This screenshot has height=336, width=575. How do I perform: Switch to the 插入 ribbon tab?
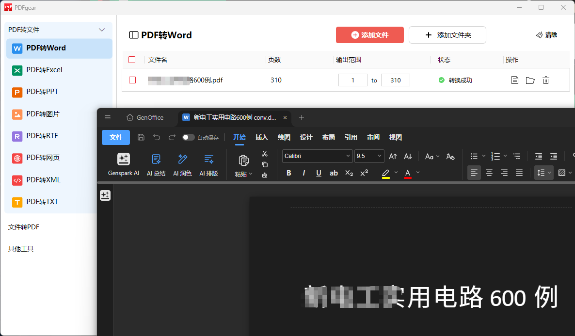[261, 137]
